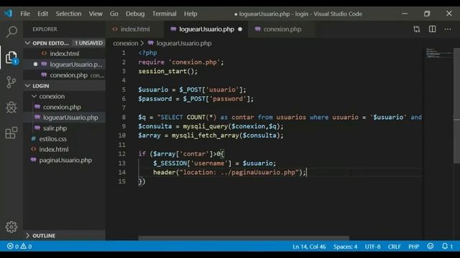The width and height of the screenshot is (460, 258).
Task: Open the Terminal menu
Action: 165,14
